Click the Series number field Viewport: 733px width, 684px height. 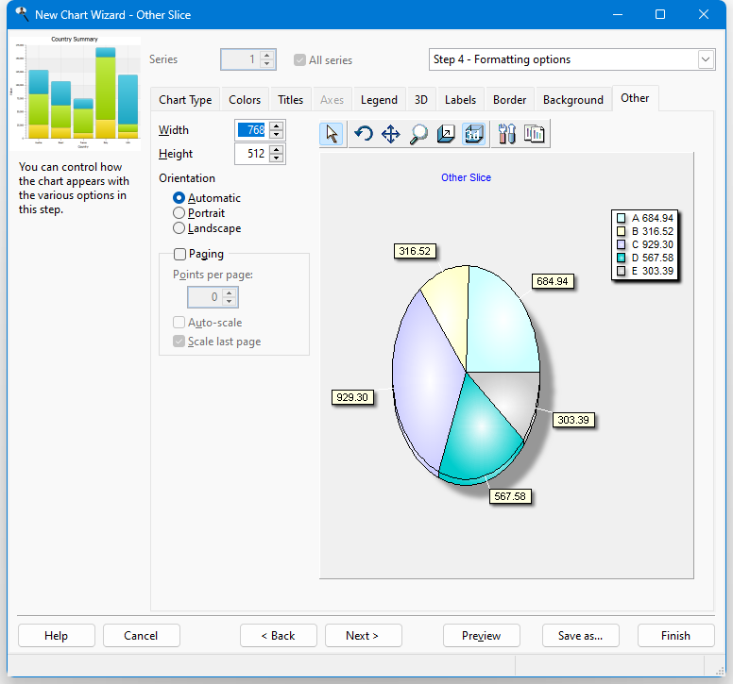click(241, 59)
